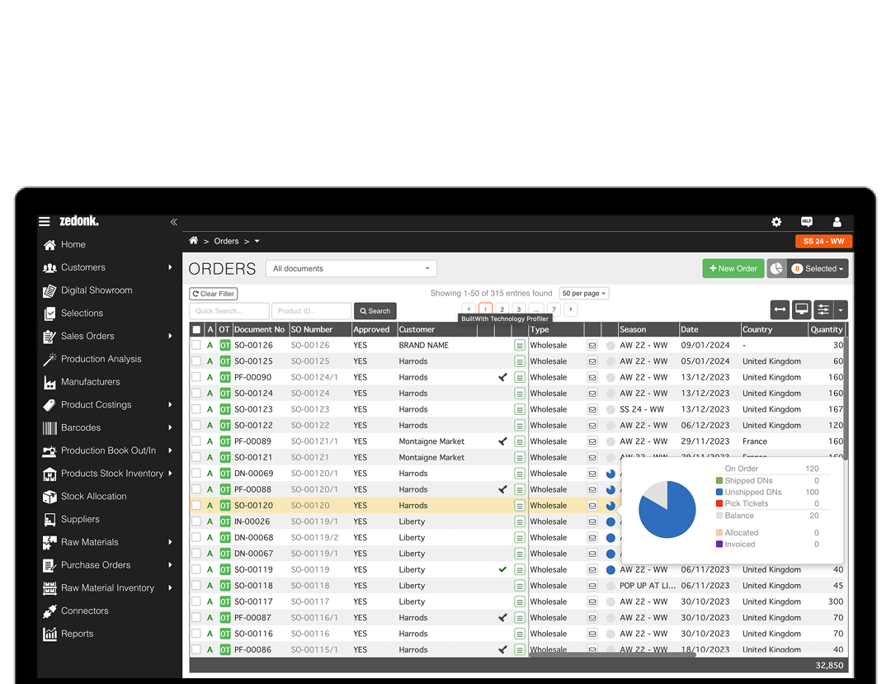891x684 pixels.
Task: Click into the Quick Search field
Action: (229, 311)
